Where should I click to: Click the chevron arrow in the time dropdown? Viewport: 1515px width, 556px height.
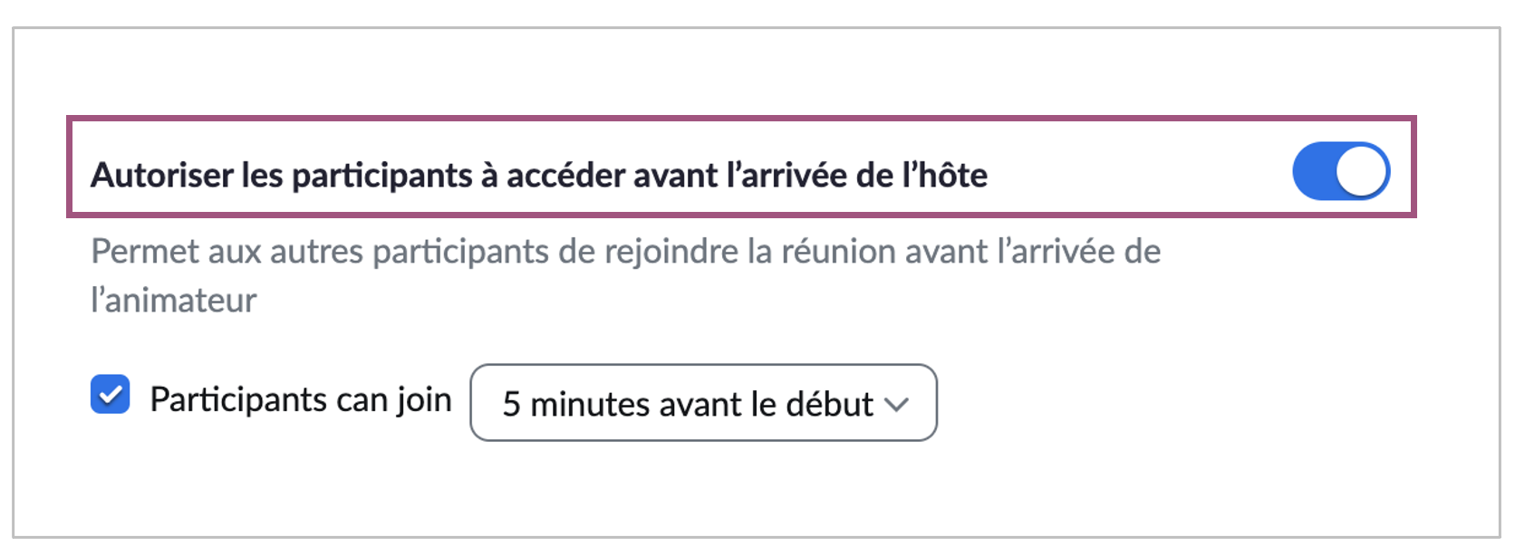(x=896, y=405)
